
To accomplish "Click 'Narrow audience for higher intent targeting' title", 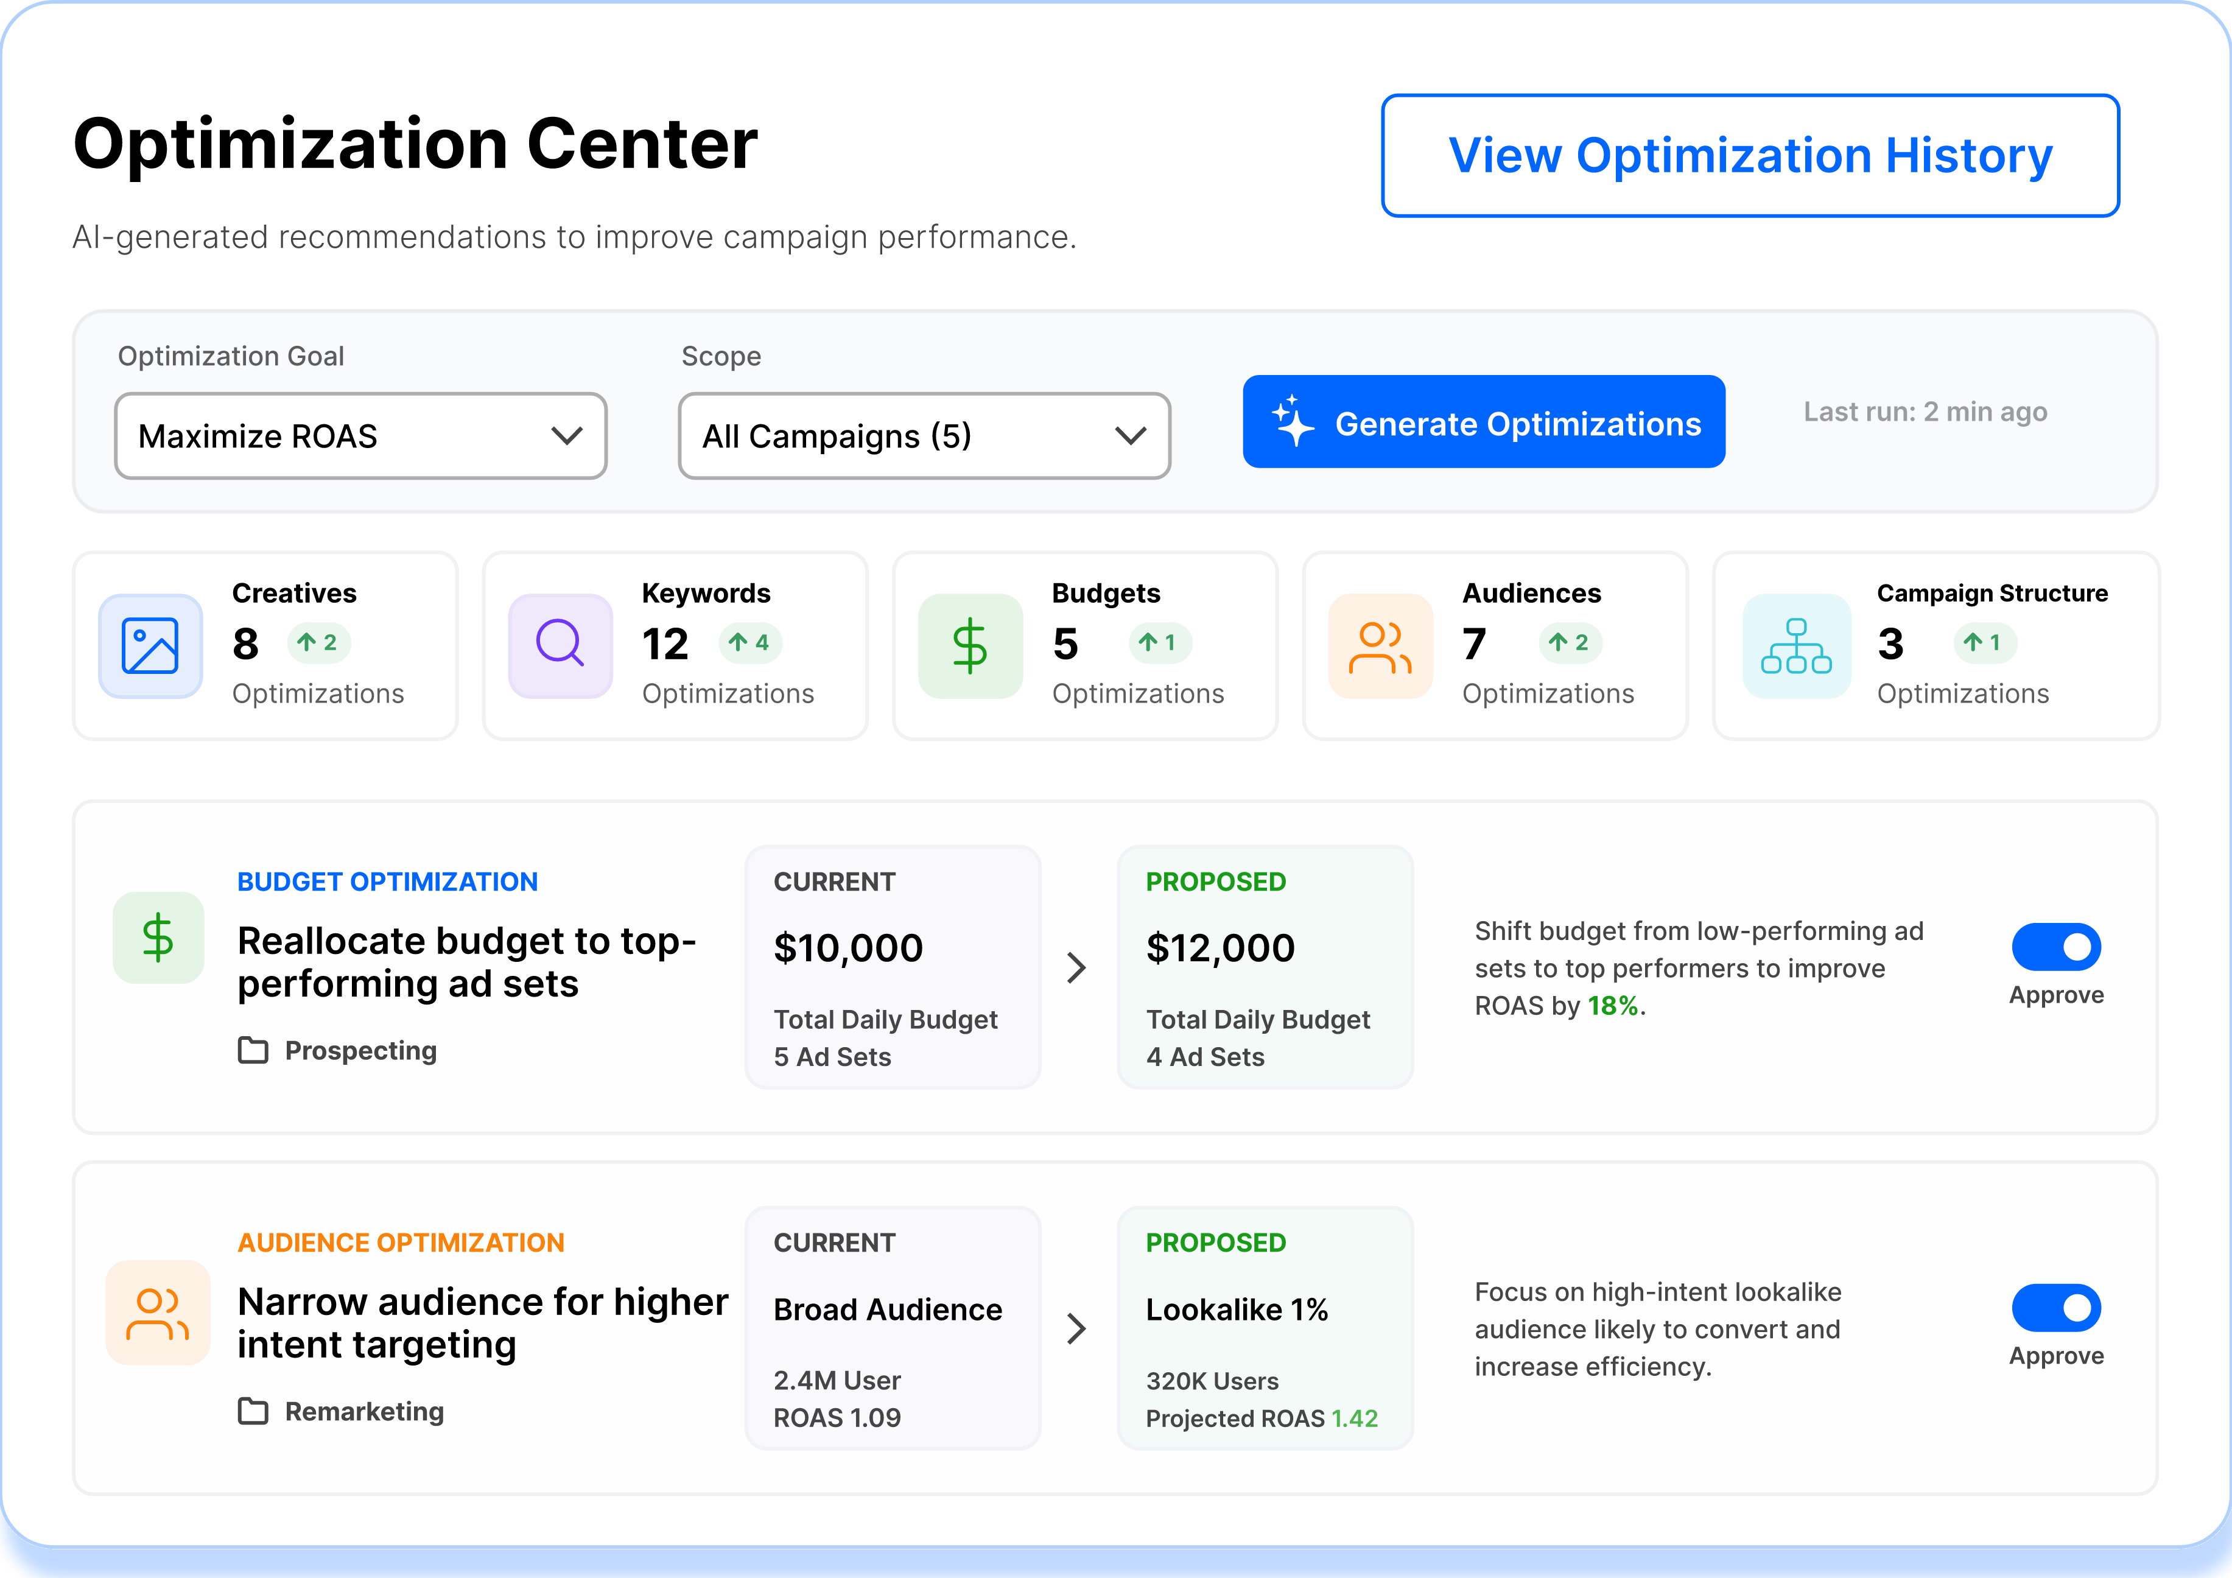I will coord(483,1324).
